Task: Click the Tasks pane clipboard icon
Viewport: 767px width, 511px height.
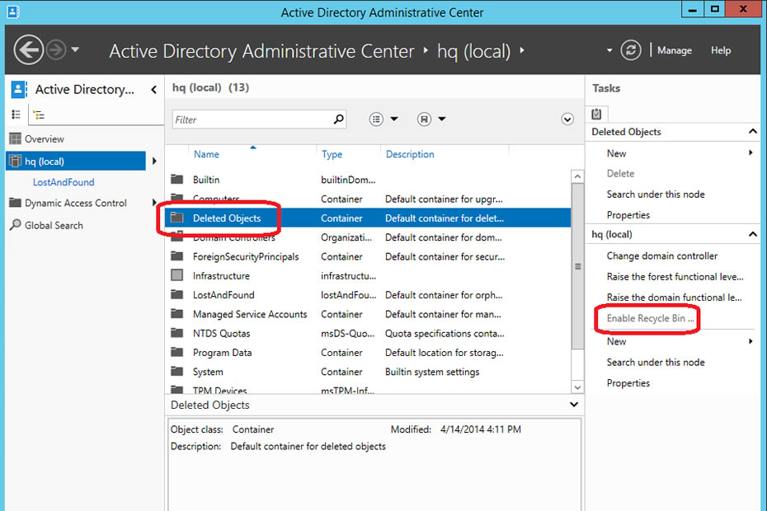Action: point(596,114)
